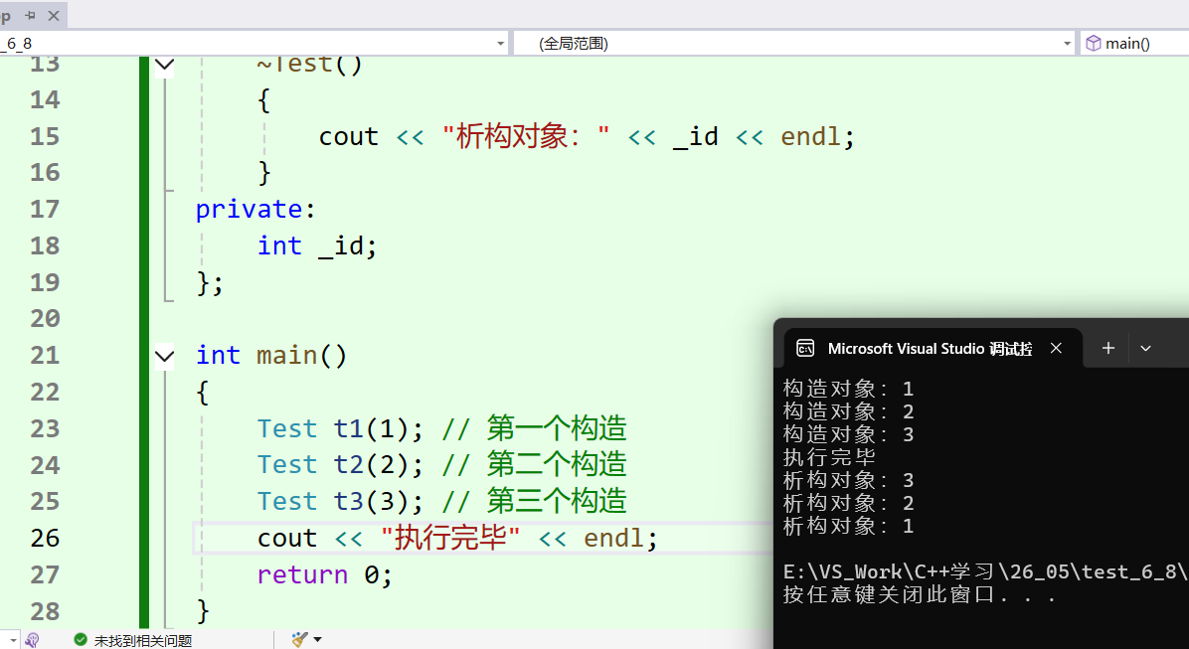Click line number 17 in the gutter
The image size is (1189, 649).
[x=45, y=209]
